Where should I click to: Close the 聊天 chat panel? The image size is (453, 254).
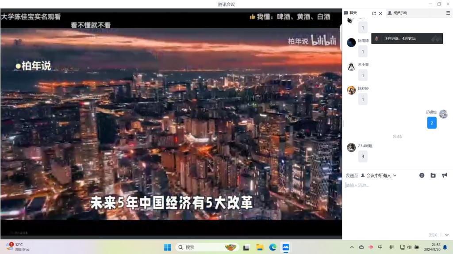[x=380, y=13]
